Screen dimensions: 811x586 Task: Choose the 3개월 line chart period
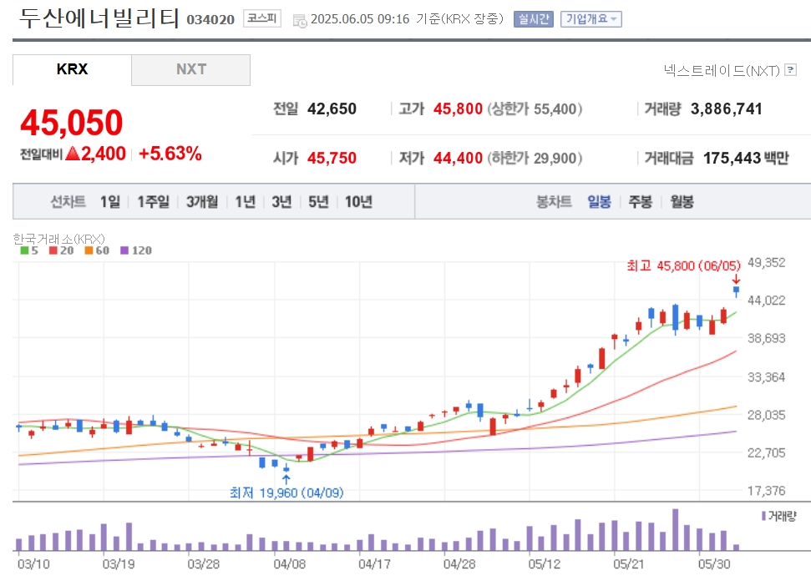click(x=202, y=201)
